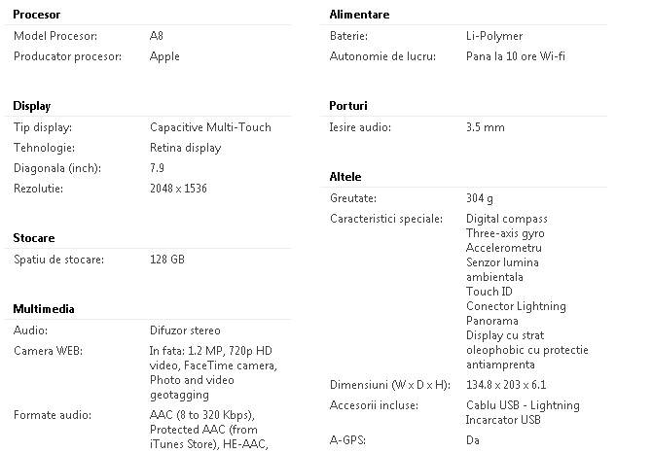Select the 128 GB storage value
This screenshot has width=652, height=452.
point(167,260)
